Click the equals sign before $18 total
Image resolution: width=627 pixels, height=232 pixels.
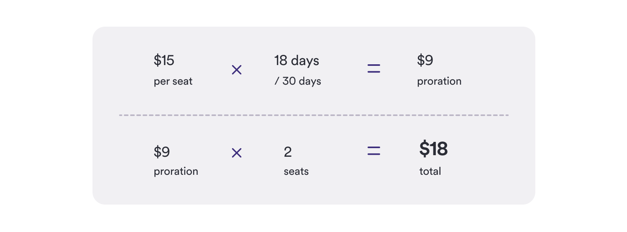click(374, 151)
